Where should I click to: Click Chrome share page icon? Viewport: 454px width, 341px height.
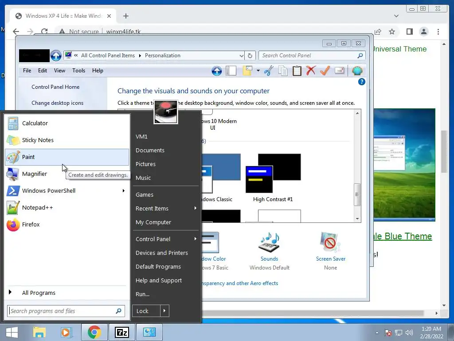(x=378, y=32)
